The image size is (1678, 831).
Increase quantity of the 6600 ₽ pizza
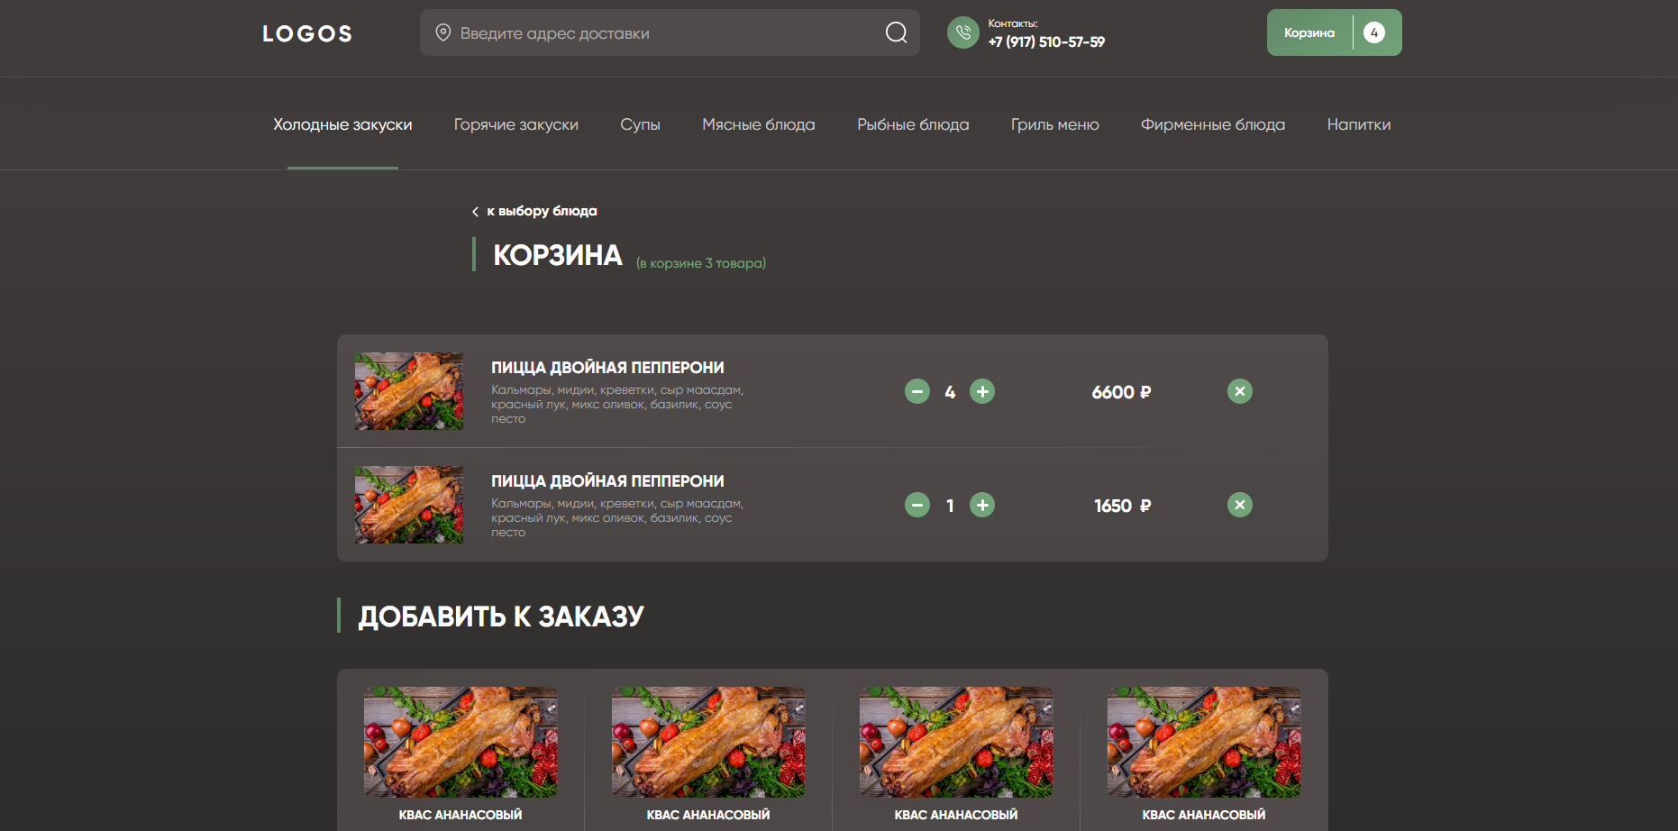[x=982, y=391]
